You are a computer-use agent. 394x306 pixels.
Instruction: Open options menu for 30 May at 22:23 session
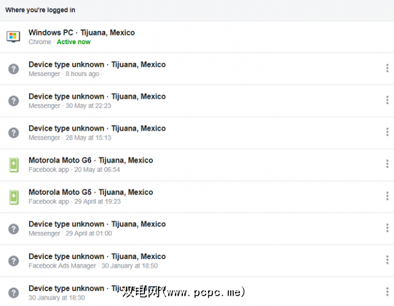click(x=387, y=100)
